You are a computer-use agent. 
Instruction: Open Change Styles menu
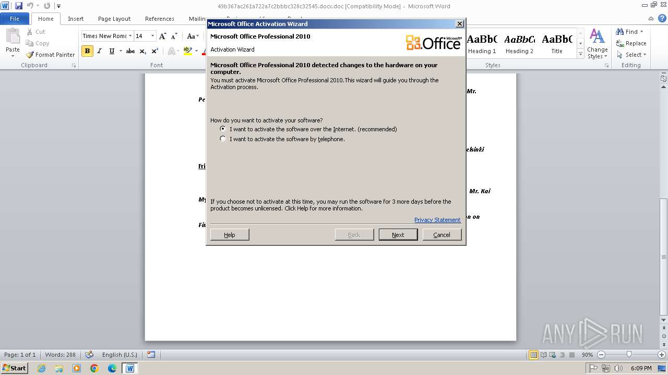point(597,44)
